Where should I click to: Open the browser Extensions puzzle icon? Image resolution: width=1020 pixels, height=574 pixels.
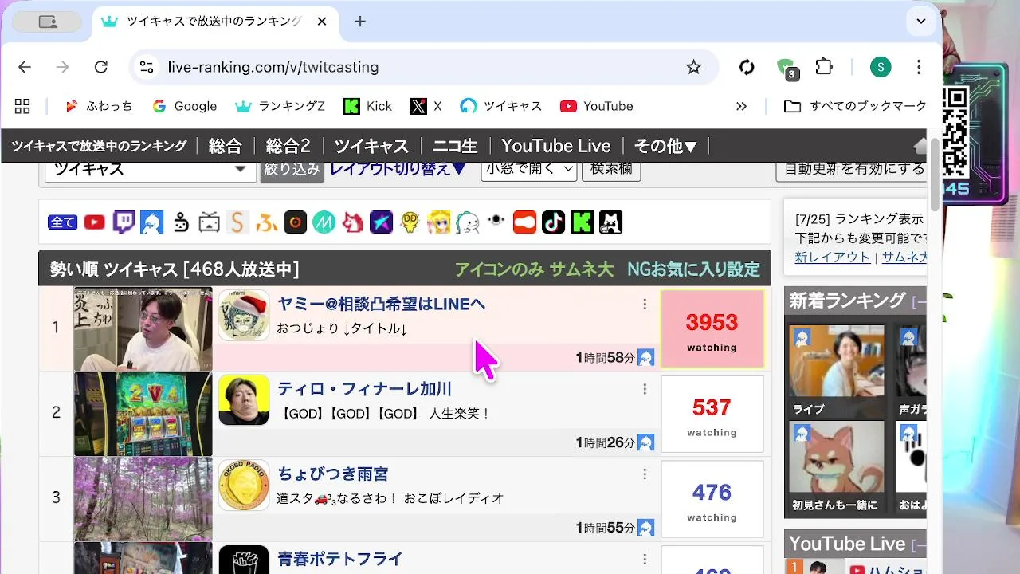click(x=824, y=67)
